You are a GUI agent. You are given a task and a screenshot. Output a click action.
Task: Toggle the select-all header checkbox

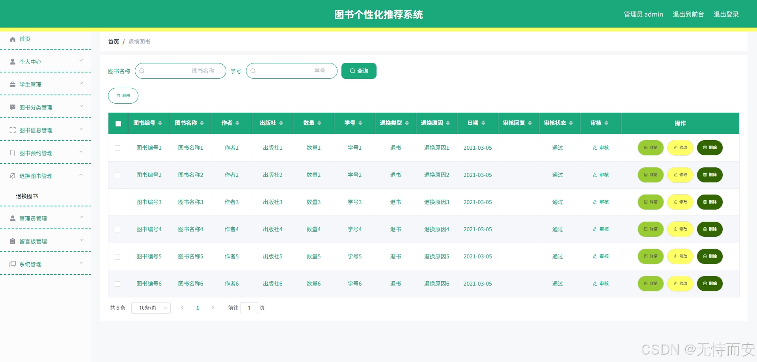pyautogui.click(x=118, y=124)
